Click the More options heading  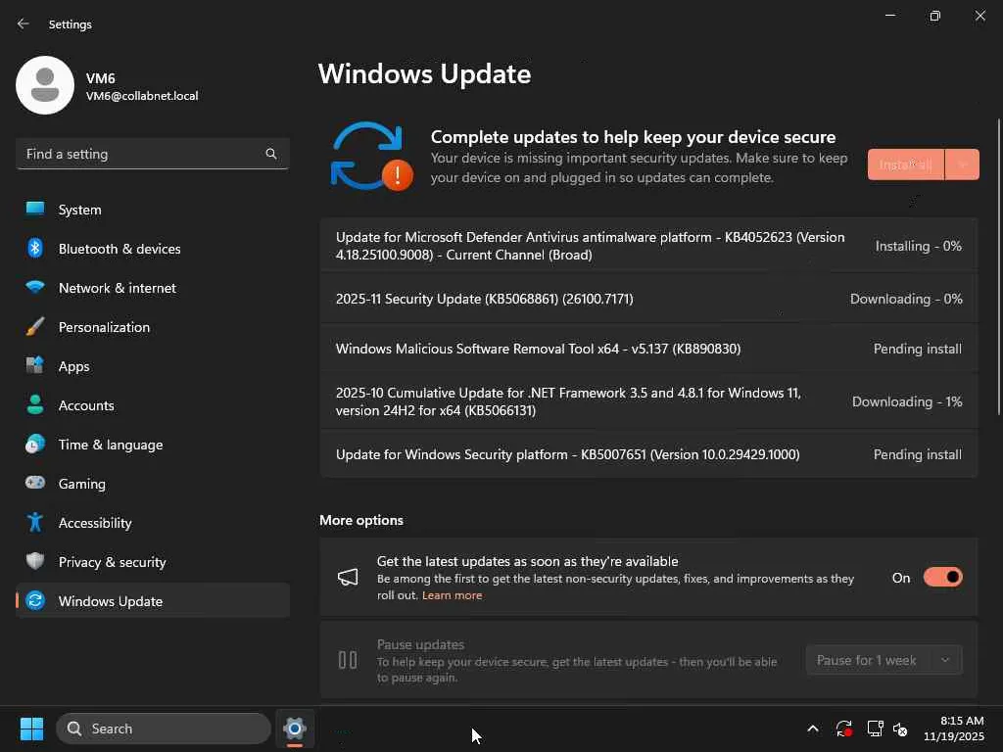point(361,520)
